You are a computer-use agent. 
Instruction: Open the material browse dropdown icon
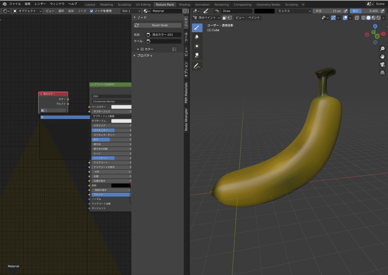(147, 11)
